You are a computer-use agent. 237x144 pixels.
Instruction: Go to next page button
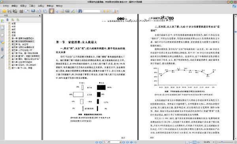124,142
